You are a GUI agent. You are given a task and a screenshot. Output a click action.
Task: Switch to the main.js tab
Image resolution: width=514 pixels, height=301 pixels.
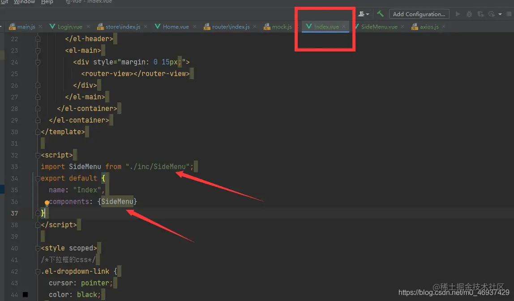(x=26, y=27)
